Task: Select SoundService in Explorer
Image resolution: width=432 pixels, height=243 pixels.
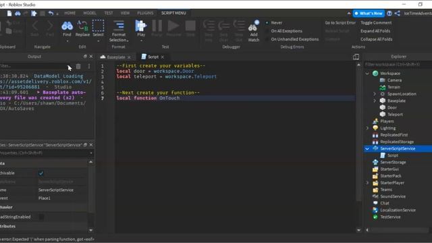Action: (x=393, y=196)
